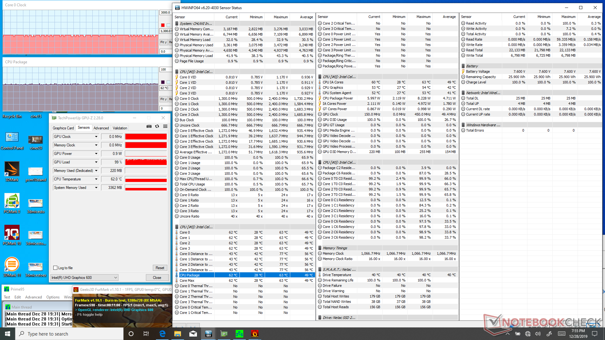Open Task View in taskbar
The width and height of the screenshot is (605, 340).
point(146,334)
